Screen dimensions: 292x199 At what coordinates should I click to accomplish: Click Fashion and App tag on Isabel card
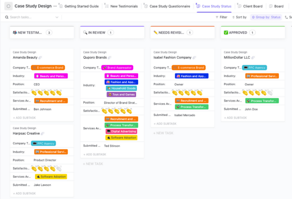(191, 76)
